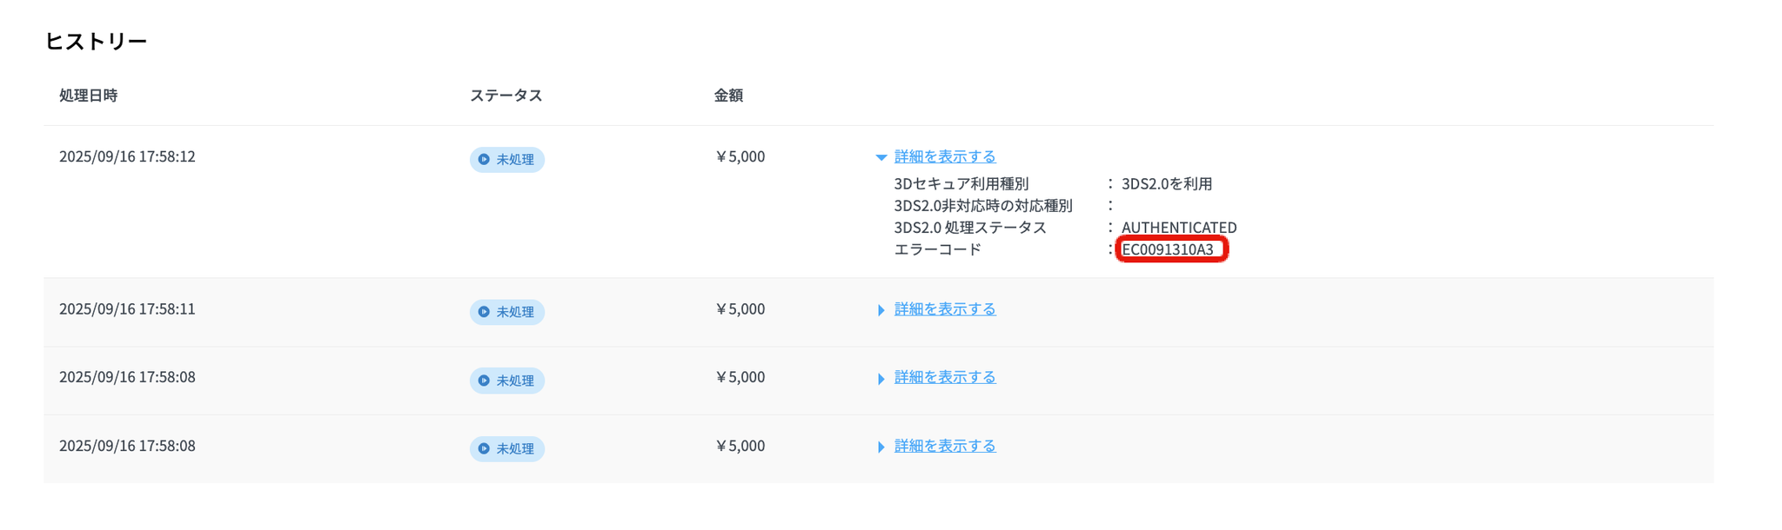The image size is (1782, 530).
Task: Click the 処理日時 column header
Action: tap(88, 96)
